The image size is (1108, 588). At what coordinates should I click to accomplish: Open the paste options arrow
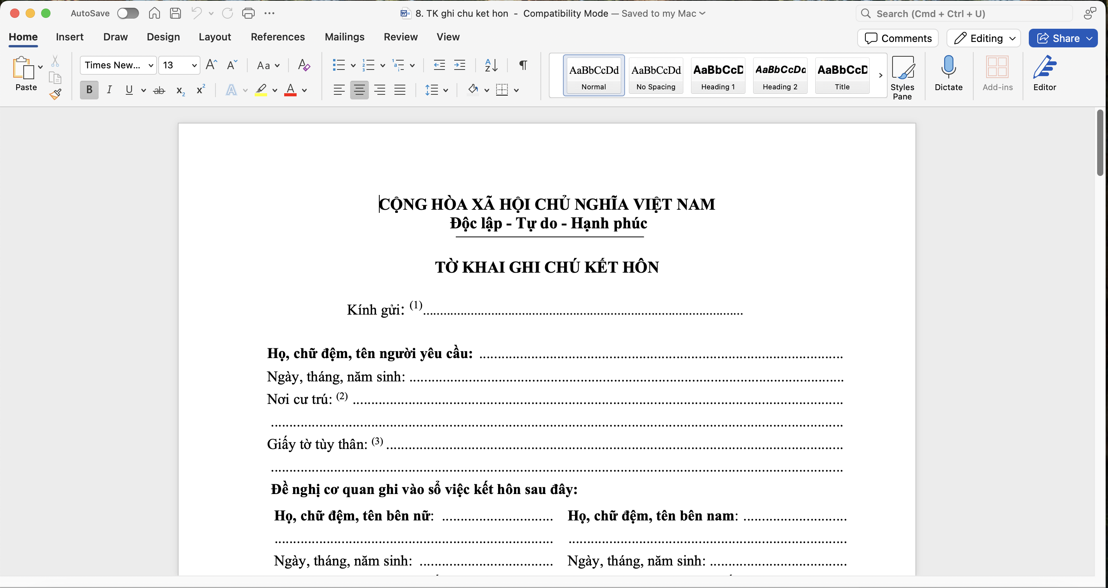point(40,67)
